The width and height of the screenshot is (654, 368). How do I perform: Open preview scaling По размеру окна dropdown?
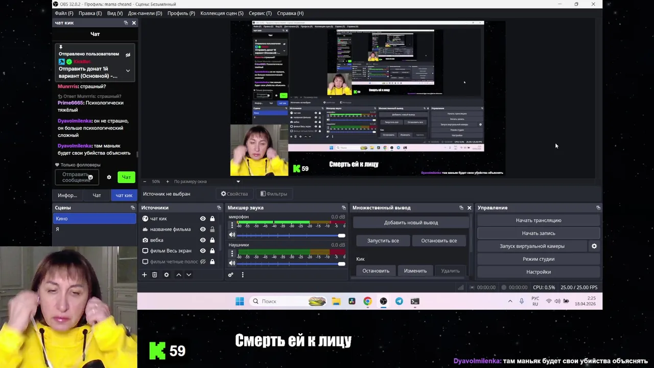206,181
